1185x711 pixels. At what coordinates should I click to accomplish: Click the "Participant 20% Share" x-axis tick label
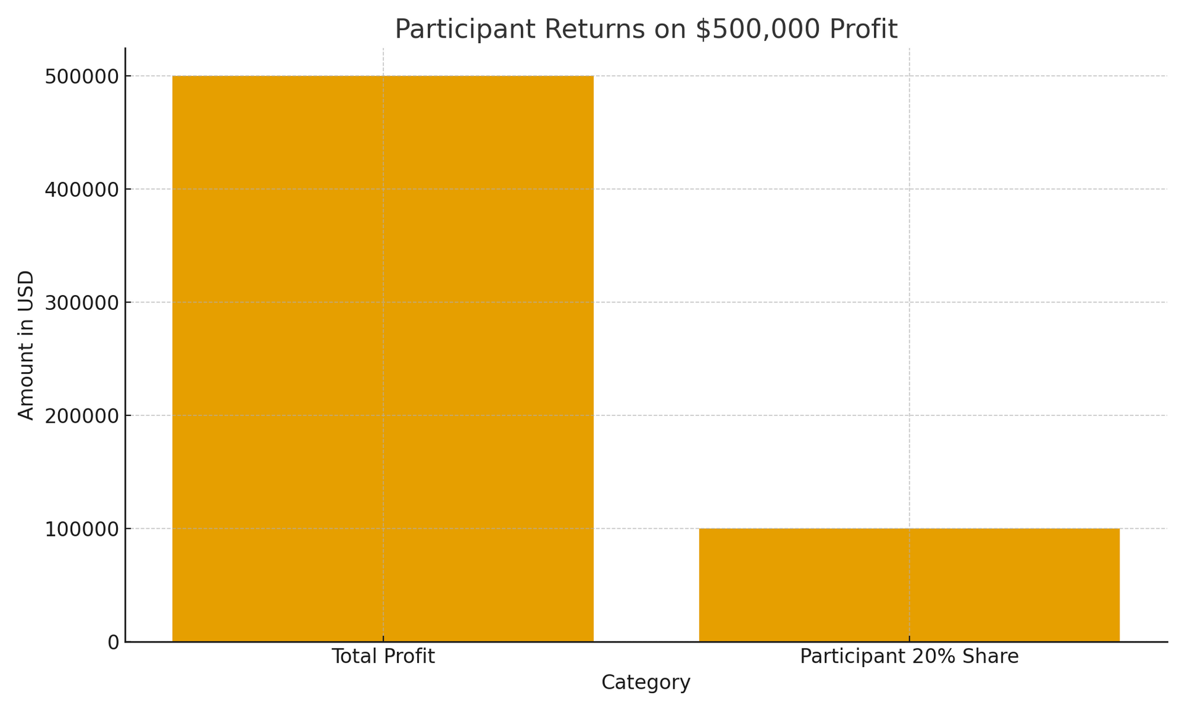pos(909,656)
